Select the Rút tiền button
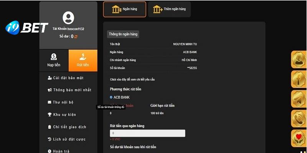307x153 pixels. (83, 60)
